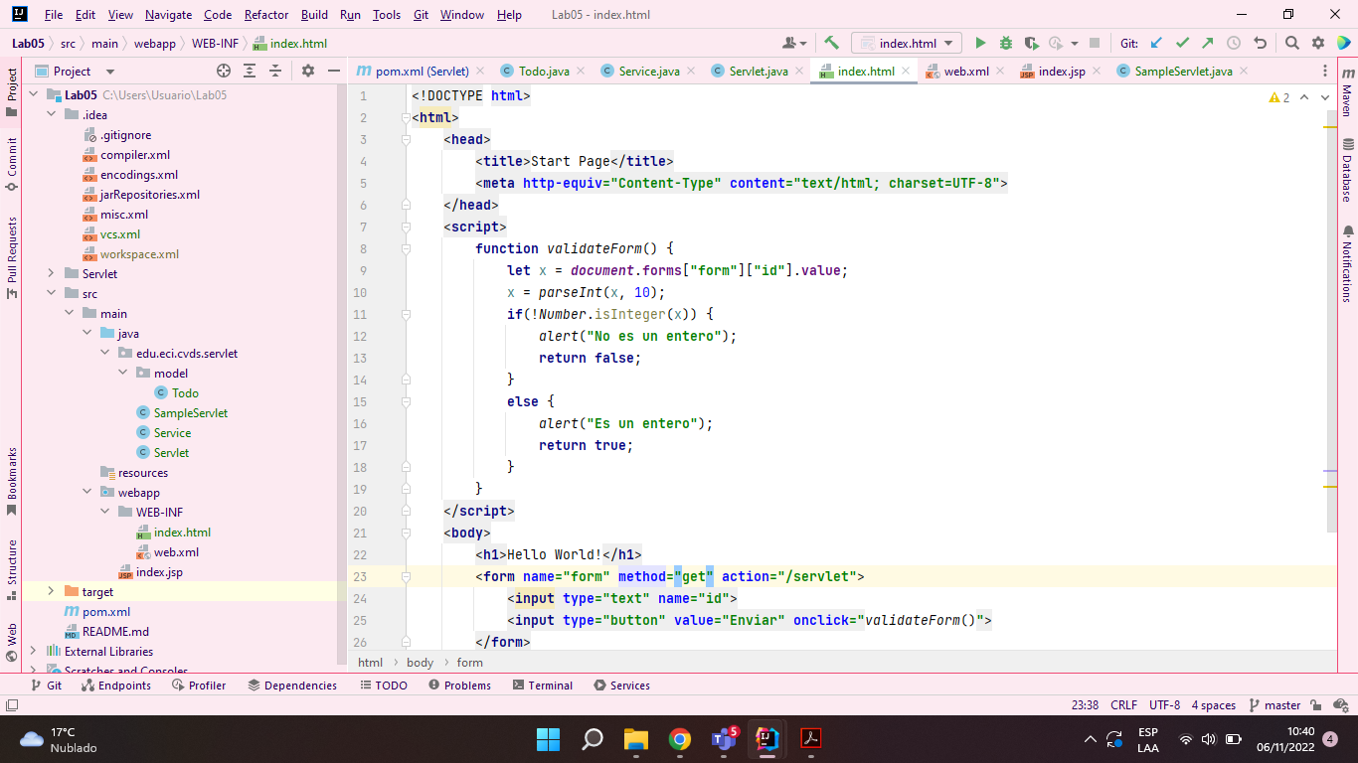Click the master branch widget in status bar
Viewport: 1358px width, 763px height.
(x=1274, y=705)
